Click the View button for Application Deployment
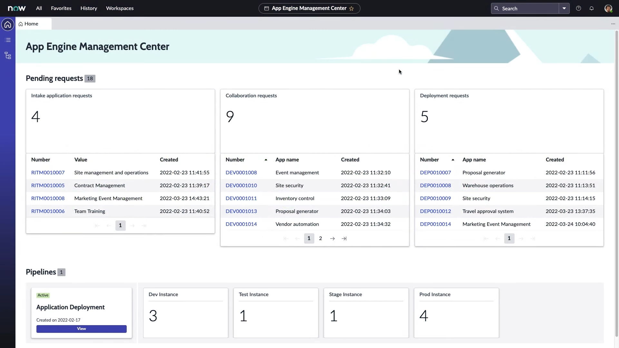Screen dimensions: 619x348 (x=82, y=329)
